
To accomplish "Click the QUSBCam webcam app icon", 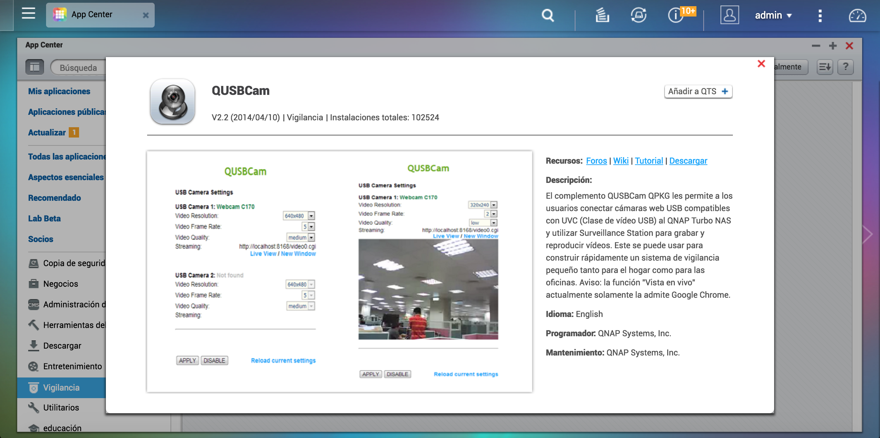I will [173, 101].
